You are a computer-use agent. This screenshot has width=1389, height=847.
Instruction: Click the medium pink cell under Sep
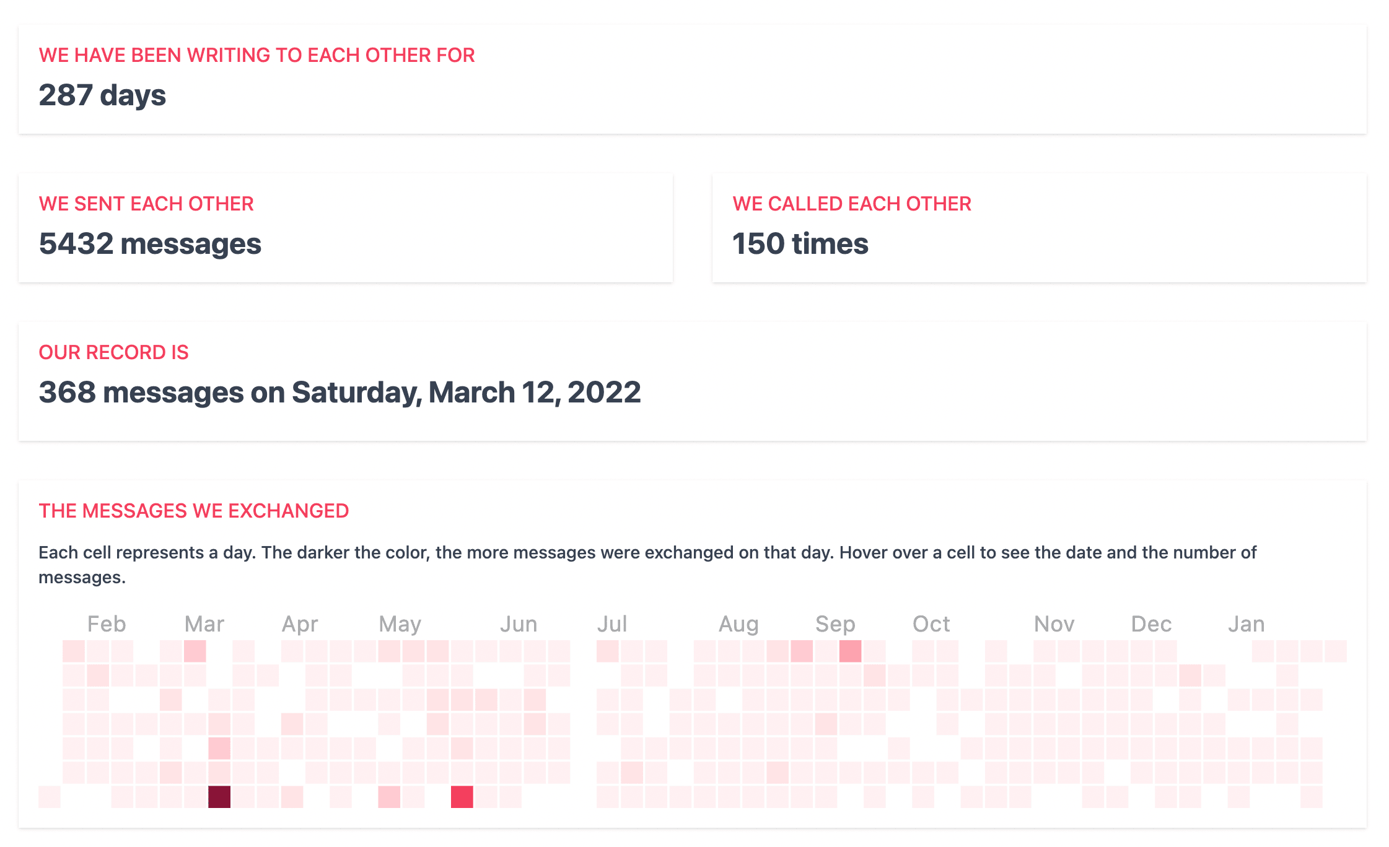point(851,651)
